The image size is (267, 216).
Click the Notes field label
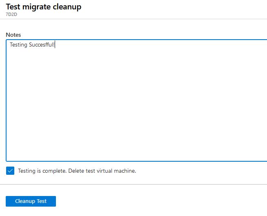13,35
